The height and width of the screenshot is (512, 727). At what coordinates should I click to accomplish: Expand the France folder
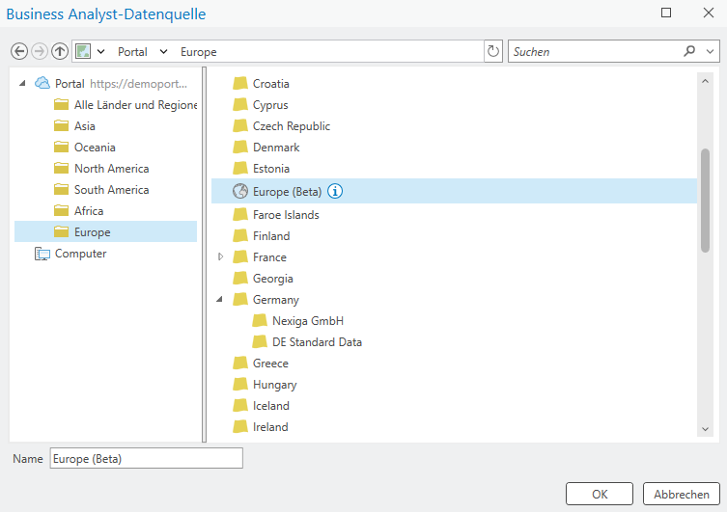point(221,256)
